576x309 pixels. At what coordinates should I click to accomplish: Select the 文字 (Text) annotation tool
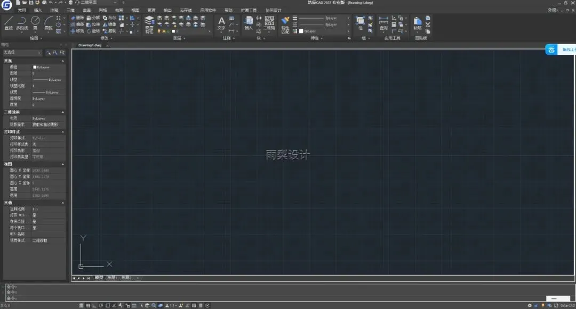point(221,23)
